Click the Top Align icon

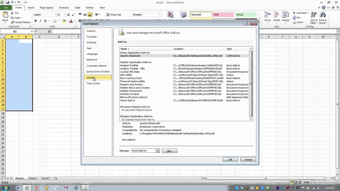point(80,15)
